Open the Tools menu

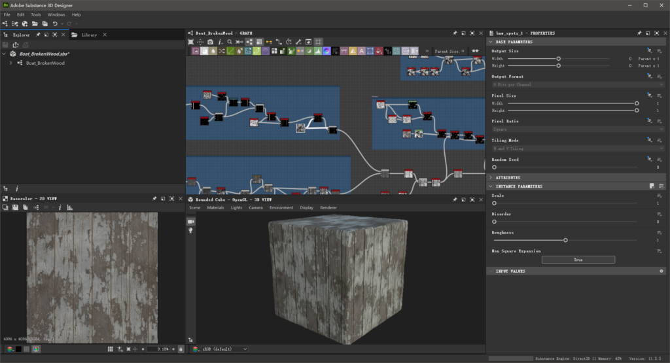(x=35, y=14)
